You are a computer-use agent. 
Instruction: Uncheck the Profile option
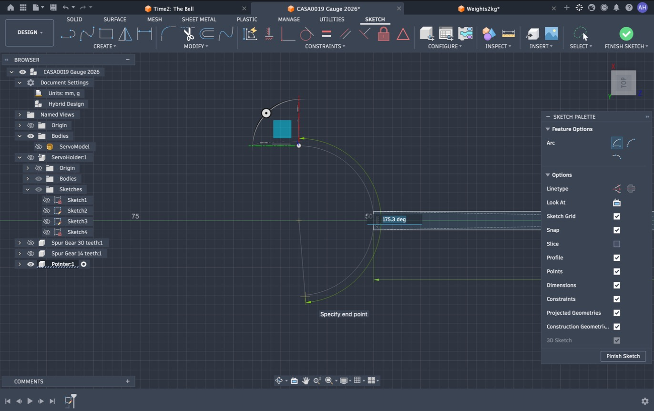point(617,258)
